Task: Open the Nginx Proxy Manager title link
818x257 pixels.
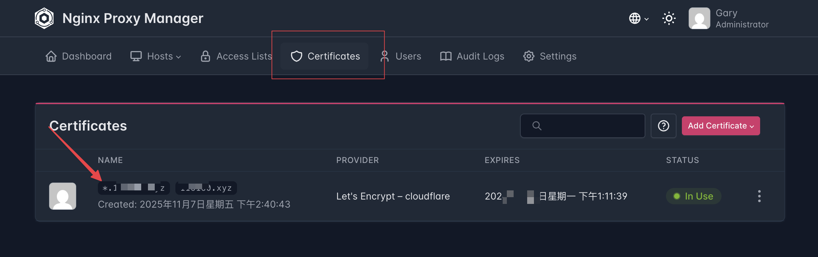Action: 133,18
